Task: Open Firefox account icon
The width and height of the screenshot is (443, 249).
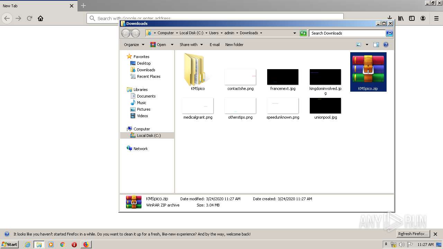Action: [423, 18]
